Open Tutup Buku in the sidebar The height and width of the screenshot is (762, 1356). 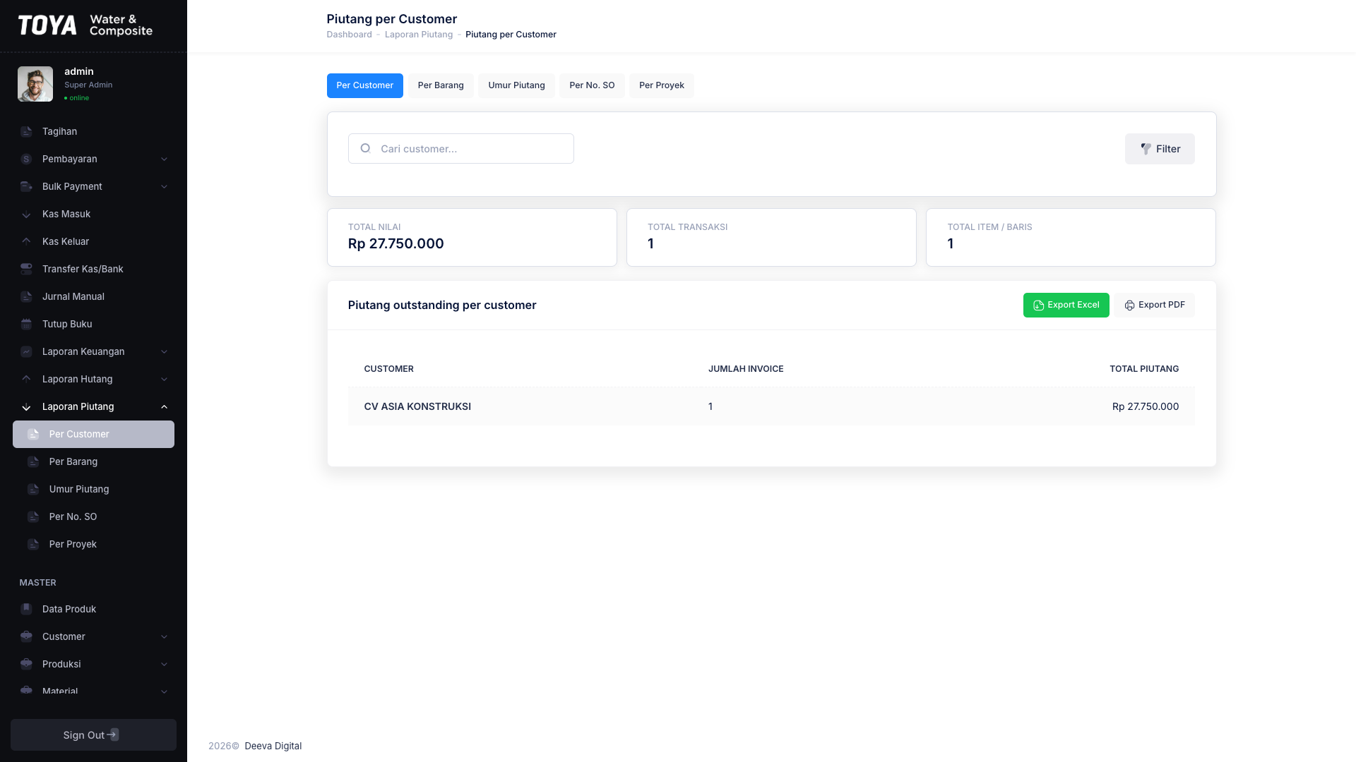click(93, 325)
